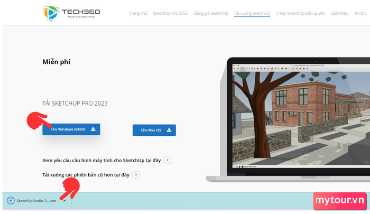Click arrow circle next to cấu hình link
The height and width of the screenshot is (214, 370).
168,160
